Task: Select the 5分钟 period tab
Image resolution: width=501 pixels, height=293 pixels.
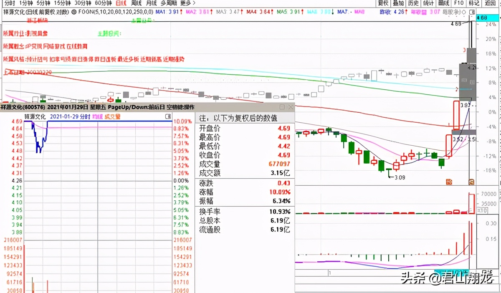Action: pyautogui.click(x=43, y=3)
